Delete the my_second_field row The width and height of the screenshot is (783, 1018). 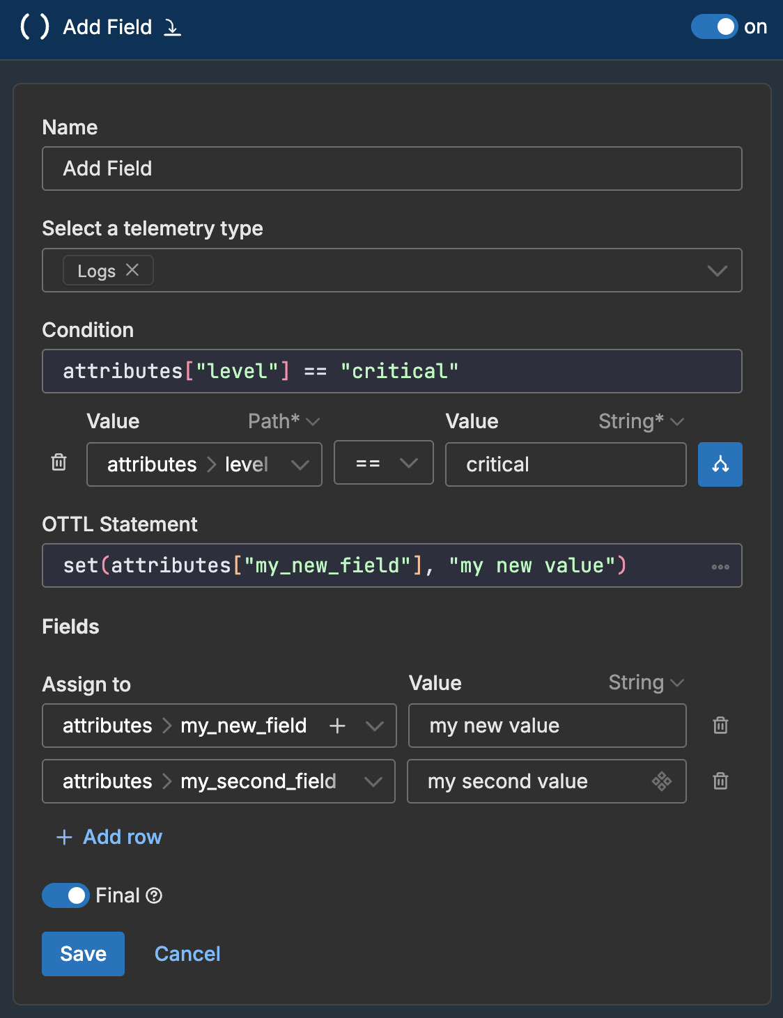[x=720, y=781]
